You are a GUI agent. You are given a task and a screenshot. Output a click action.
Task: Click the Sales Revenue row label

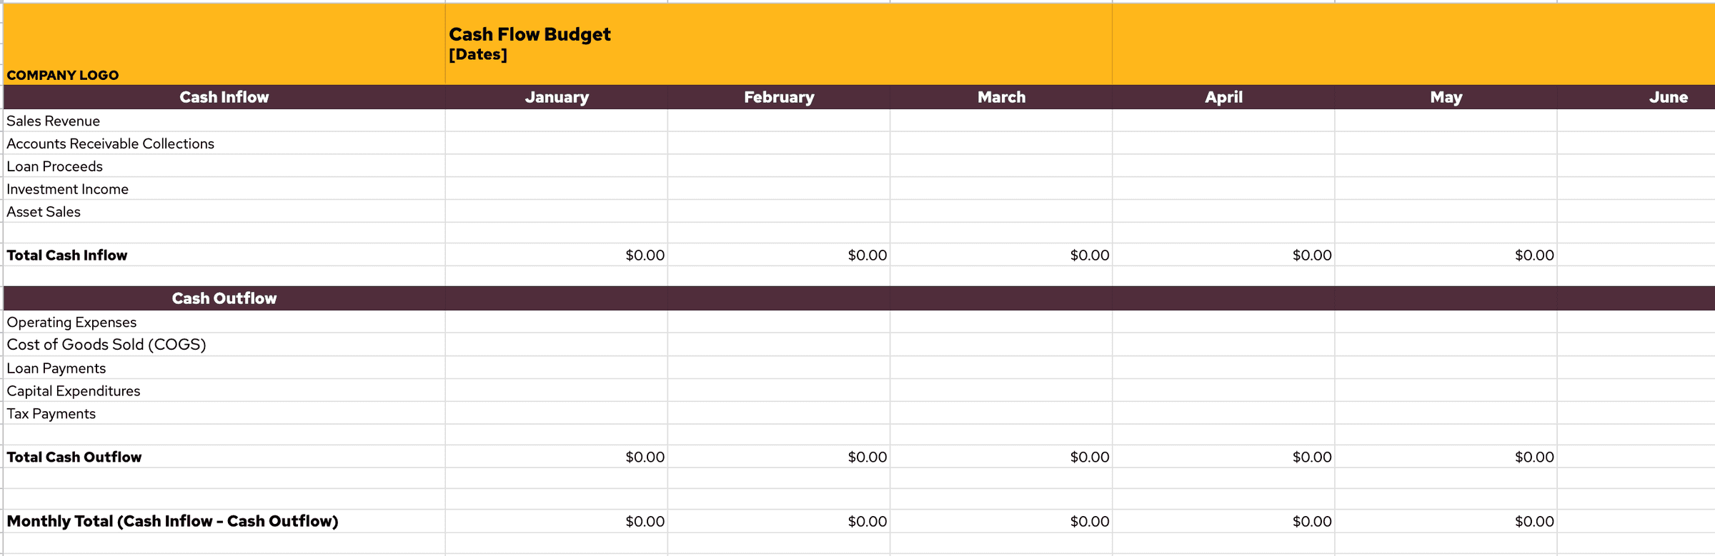[x=54, y=121]
